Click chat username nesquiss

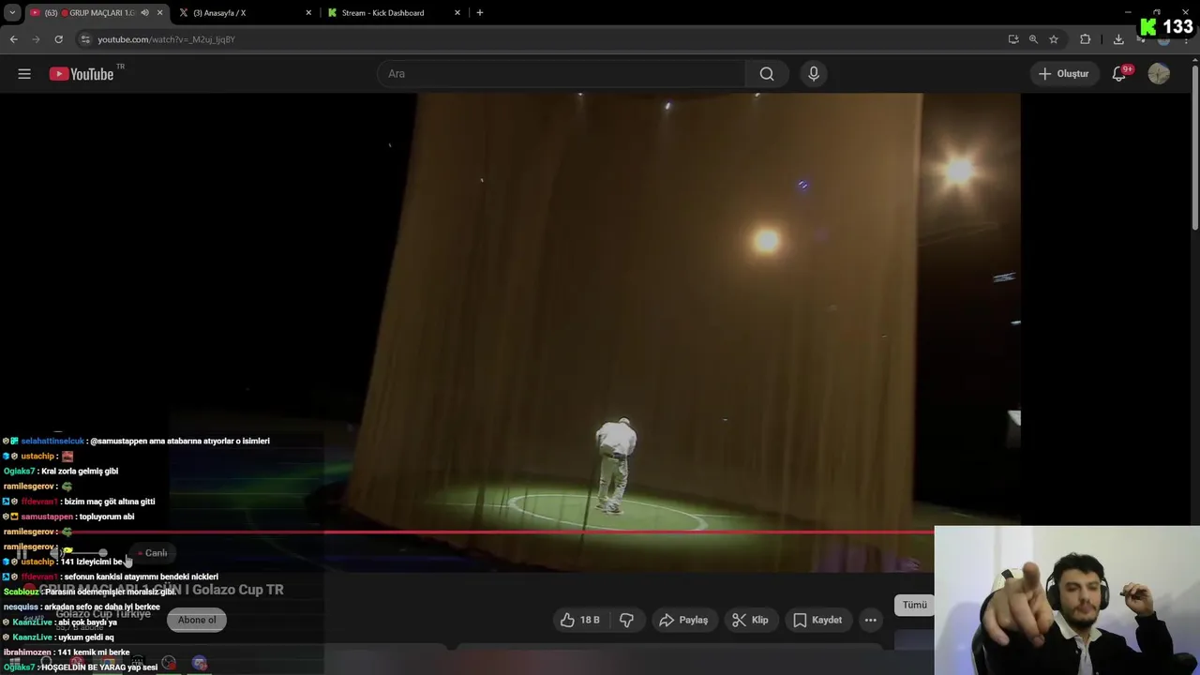[21, 607]
